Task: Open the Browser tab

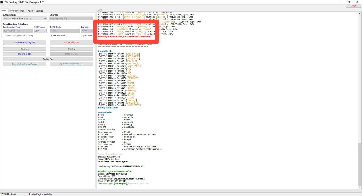Action: click(13, 11)
